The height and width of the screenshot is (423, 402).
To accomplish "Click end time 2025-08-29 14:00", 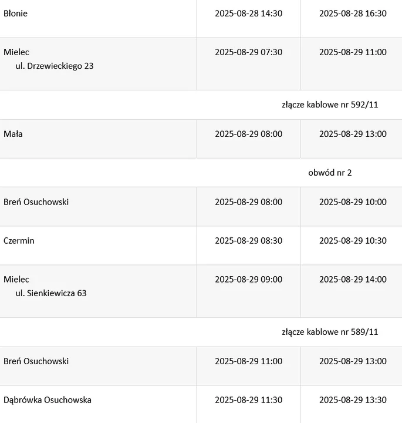I will pyautogui.click(x=353, y=280).
